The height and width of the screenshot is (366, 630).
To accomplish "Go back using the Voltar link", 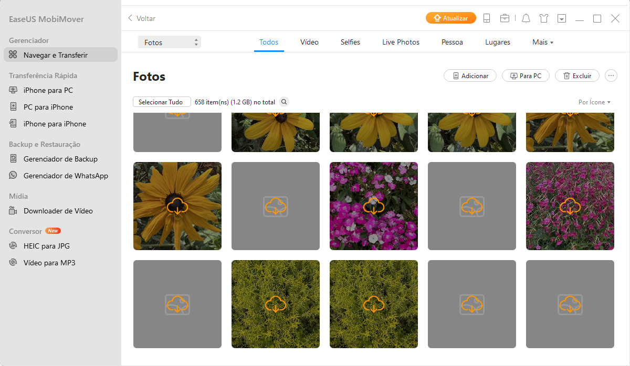I will click(x=142, y=18).
